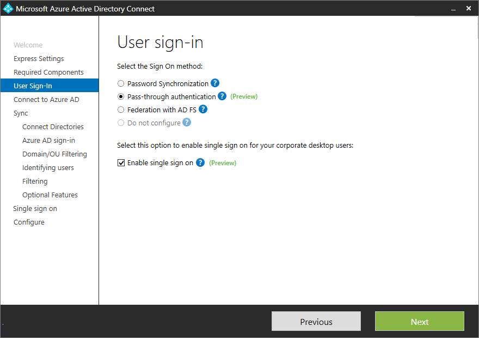Click the green Next button
Image resolution: width=479 pixels, height=338 pixels.
[x=420, y=321]
